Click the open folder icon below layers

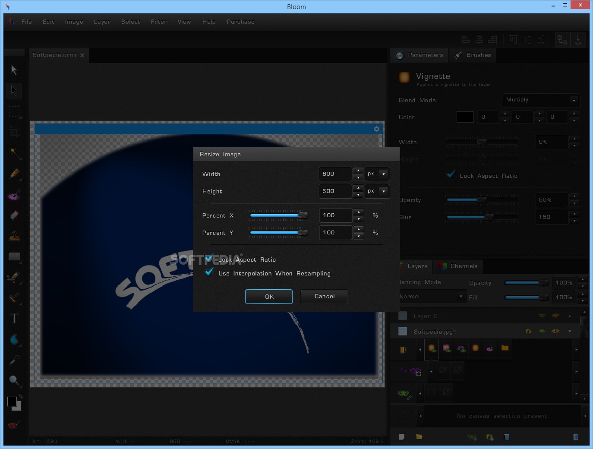click(x=419, y=436)
